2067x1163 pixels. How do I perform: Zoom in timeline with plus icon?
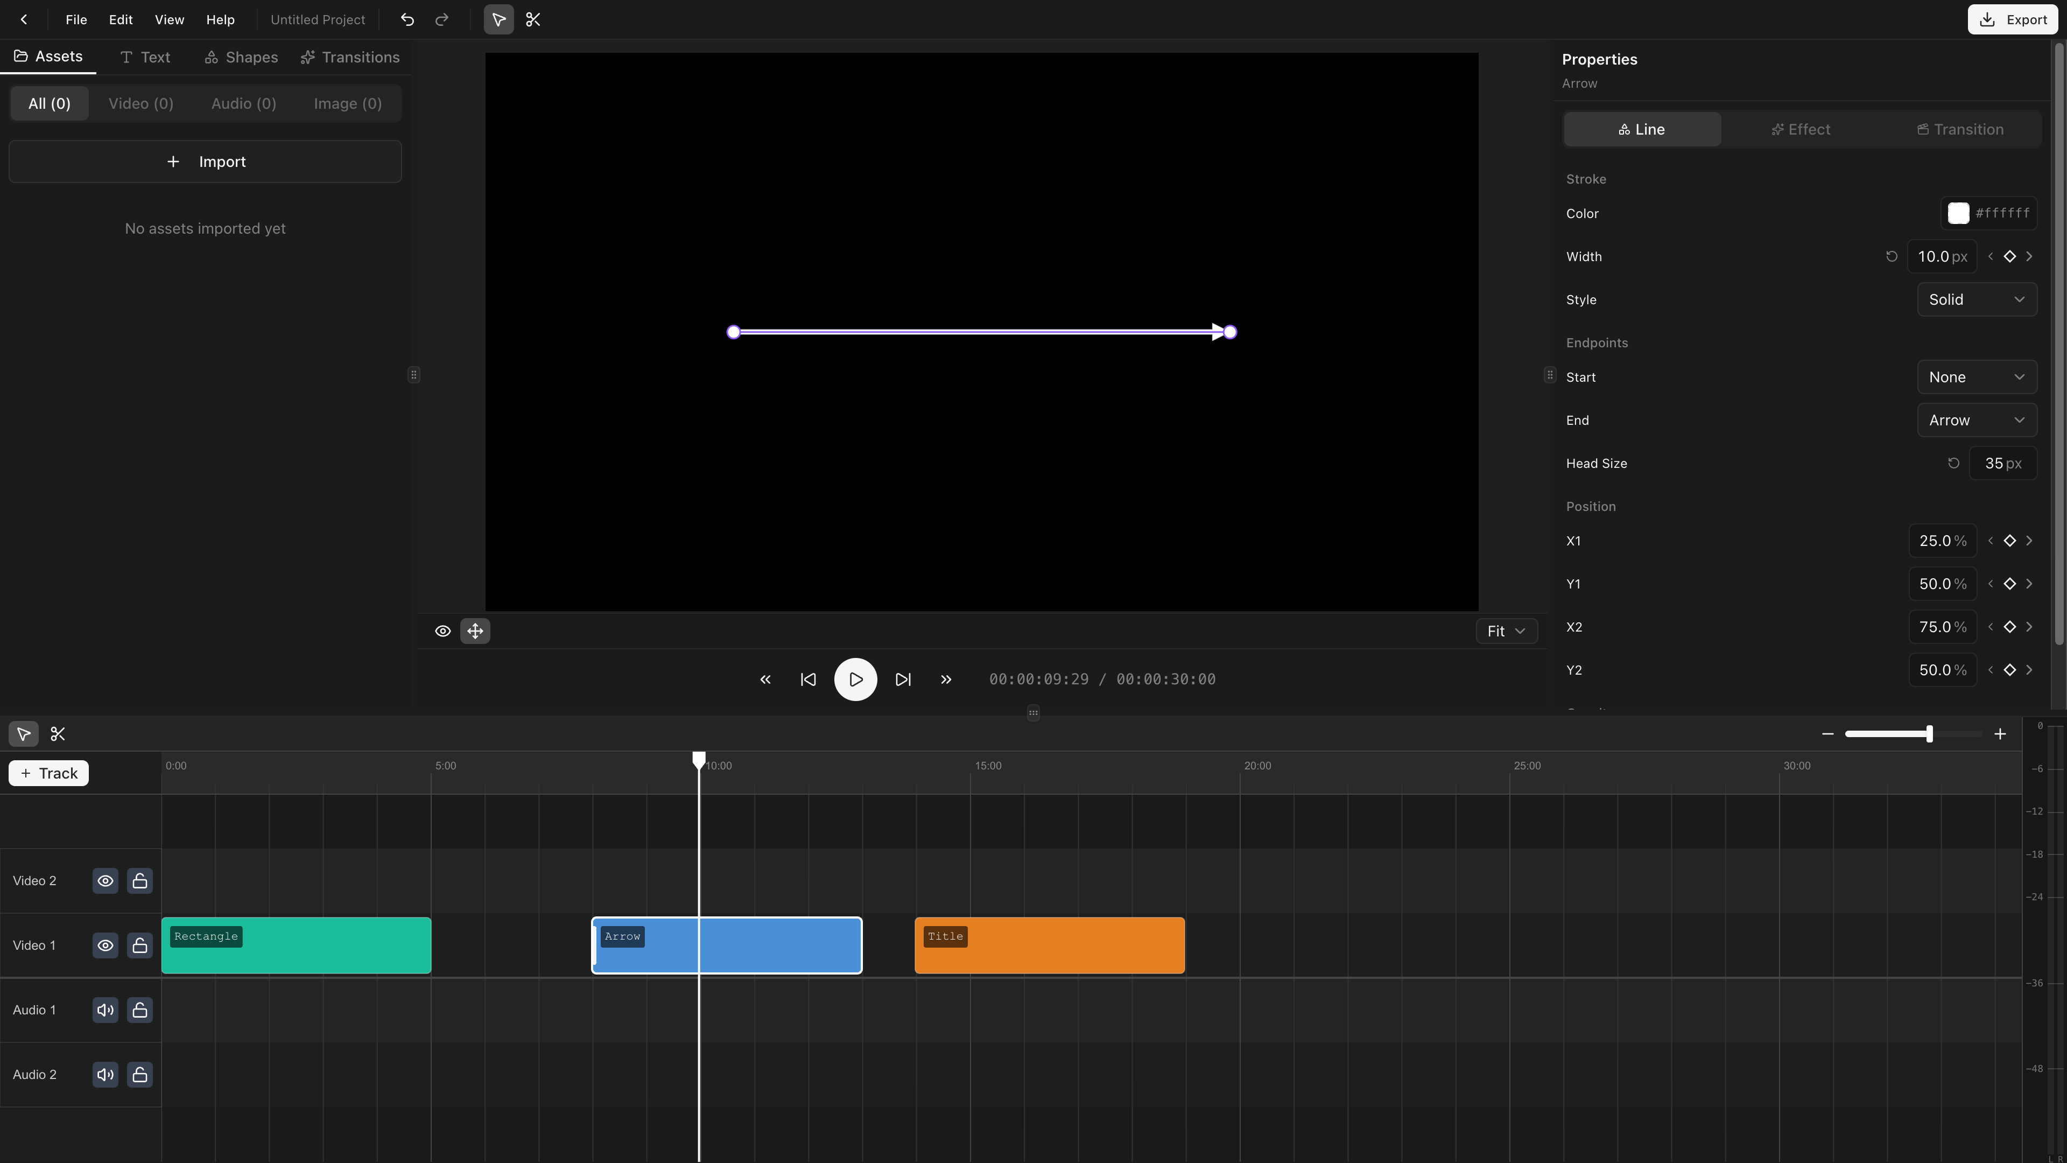point(2000,733)
